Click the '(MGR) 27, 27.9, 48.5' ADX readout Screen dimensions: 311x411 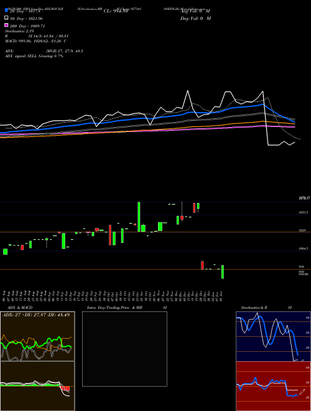click(65, 51)
